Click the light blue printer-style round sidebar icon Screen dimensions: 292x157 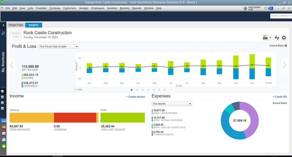point(4,140)
